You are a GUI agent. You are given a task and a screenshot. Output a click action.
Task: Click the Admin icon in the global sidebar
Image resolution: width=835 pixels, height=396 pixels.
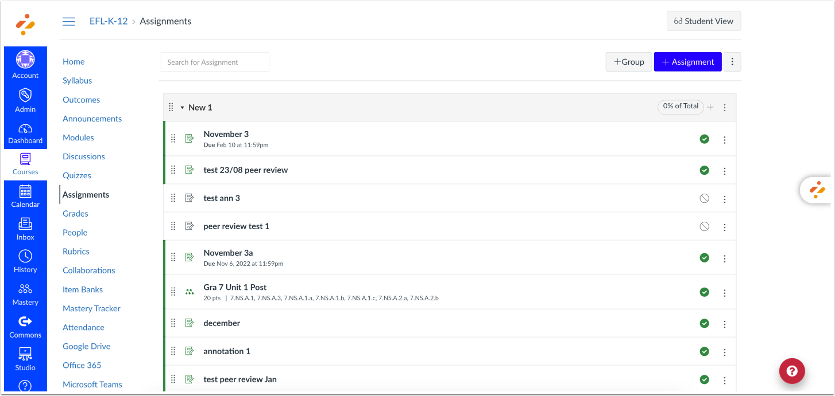pyautogui.click(x=25, y=99)
